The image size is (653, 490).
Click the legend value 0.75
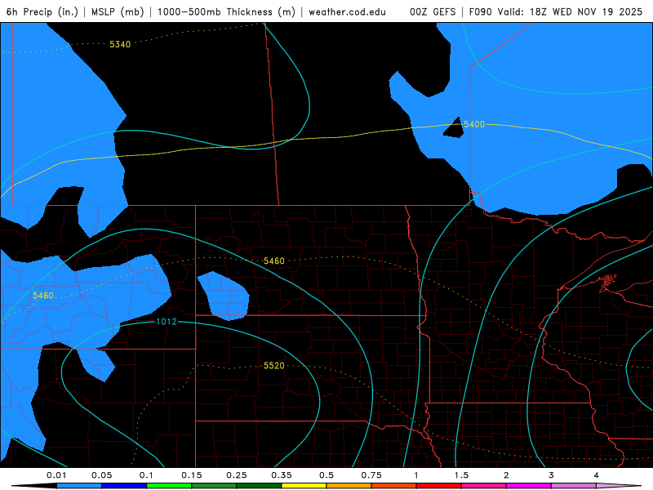click(x=371, y=475)
